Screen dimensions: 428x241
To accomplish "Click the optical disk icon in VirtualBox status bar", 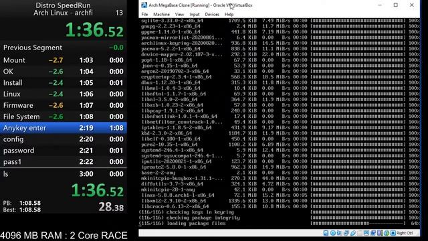I will [333, 233].
